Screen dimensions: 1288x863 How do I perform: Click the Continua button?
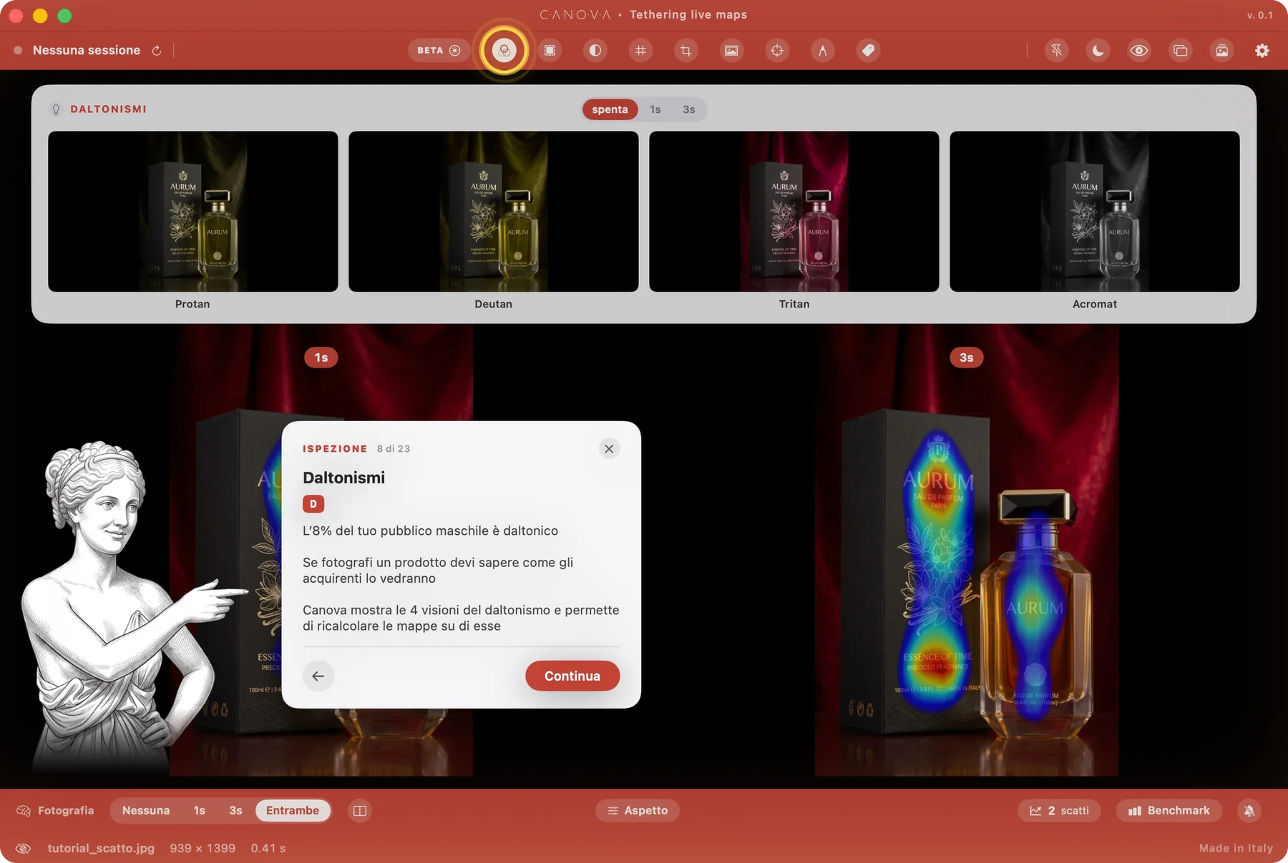click(x=572, y=676)
